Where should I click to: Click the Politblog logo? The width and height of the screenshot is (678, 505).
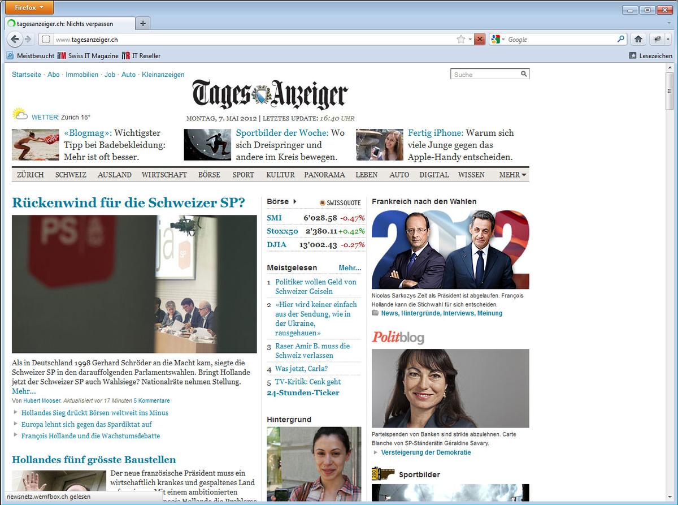[398, 338]
